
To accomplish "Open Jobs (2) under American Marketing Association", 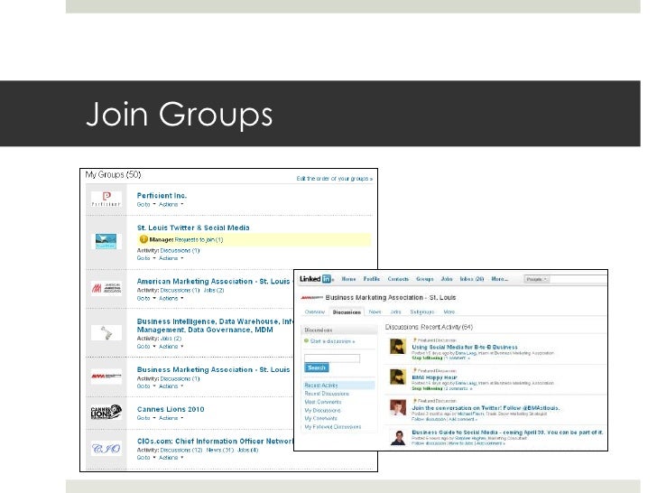I will pyautogui.click(x=214, y=290).
